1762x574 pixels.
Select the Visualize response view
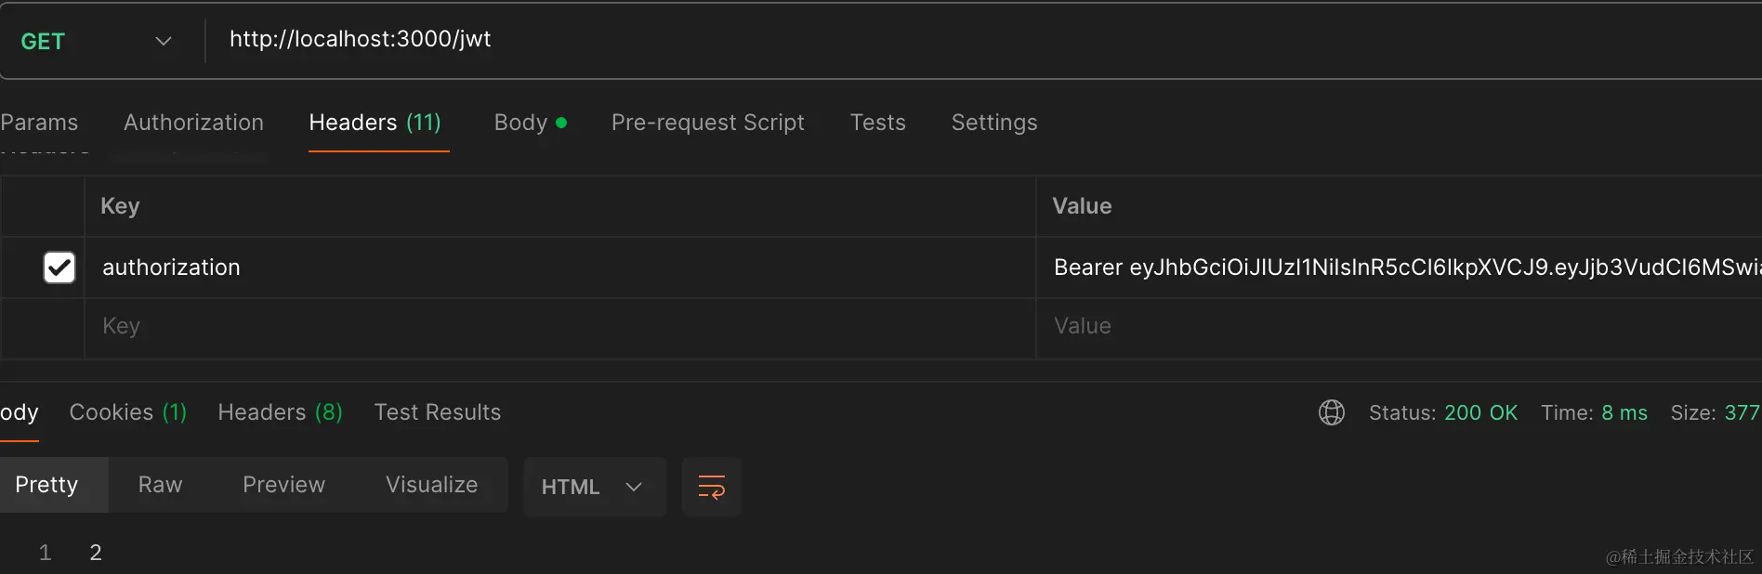(x=431, y=485)
